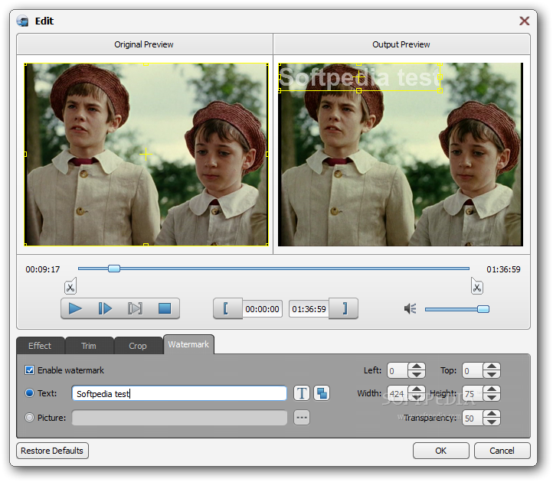
Task: Click the watermark Text input field
Action: (x=179, y=393)
